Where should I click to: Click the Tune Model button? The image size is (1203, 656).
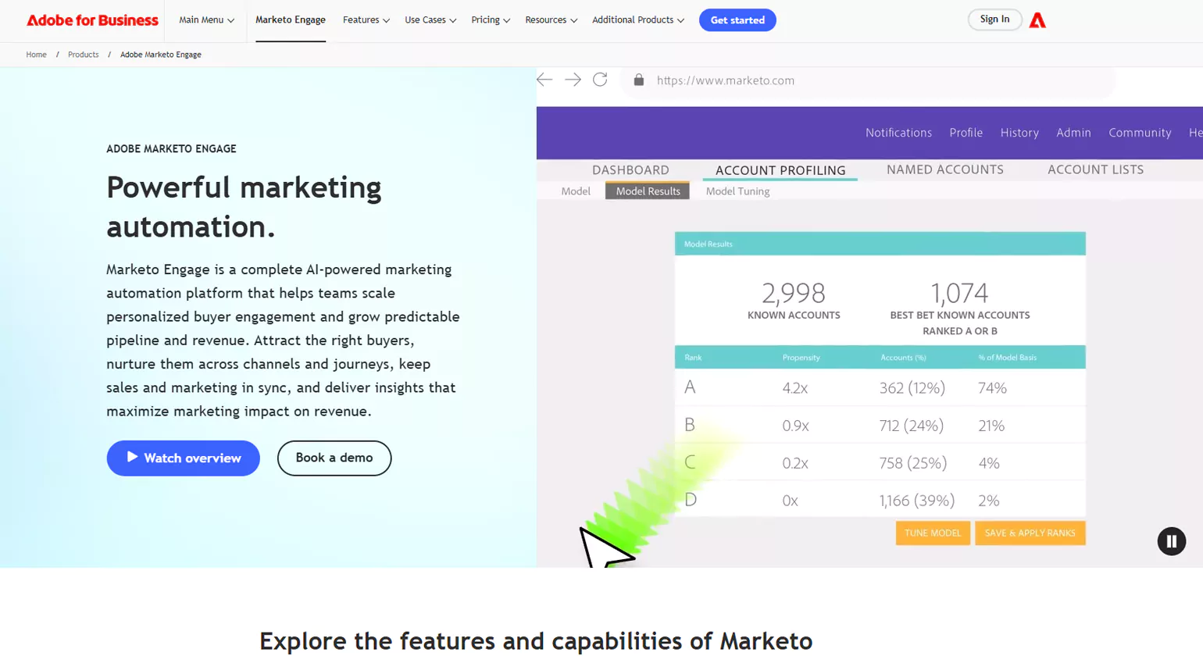pyautogui.click(x=933, y=533)
